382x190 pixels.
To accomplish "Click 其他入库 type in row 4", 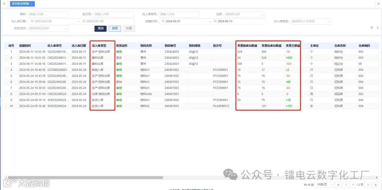I will click(x=98, y=70).
